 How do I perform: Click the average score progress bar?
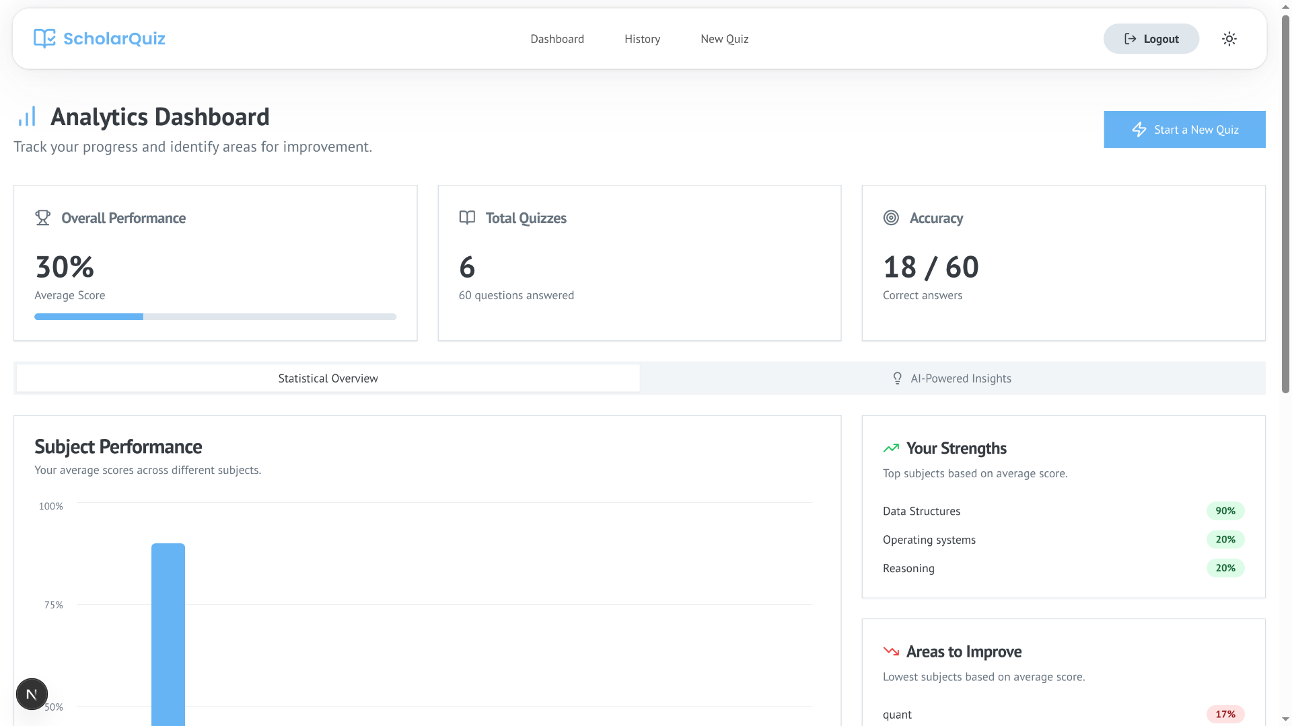(215, 317)
